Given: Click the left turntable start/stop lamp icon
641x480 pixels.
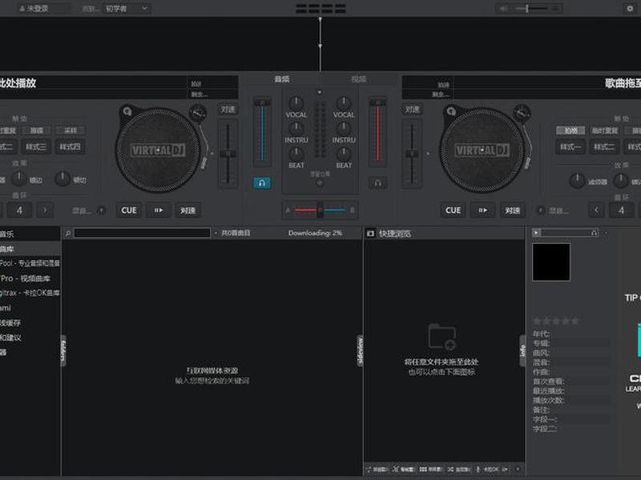Looking at the screenshot, I should pos(127,111).
